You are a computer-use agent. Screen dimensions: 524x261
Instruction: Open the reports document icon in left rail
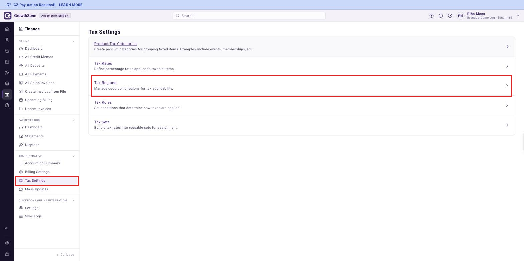pyautogui.click(x=7, y=105)
